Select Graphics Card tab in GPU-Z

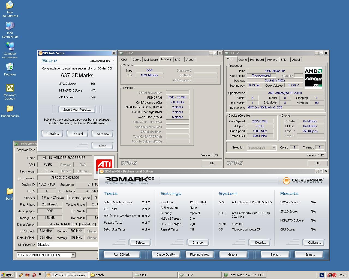point(26,150)
